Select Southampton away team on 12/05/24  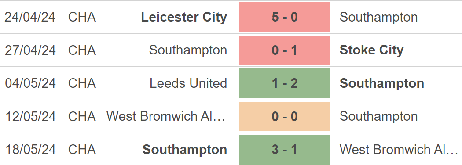coord(378,116)
